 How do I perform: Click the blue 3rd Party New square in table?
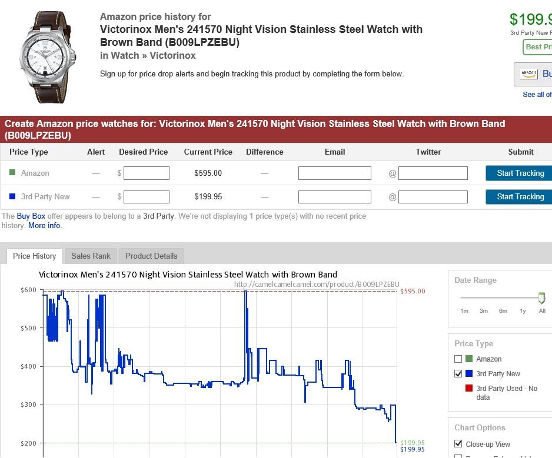(x=12, y=196)
